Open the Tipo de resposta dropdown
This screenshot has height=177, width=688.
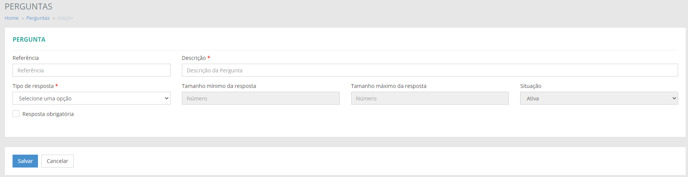[x=91, y=99]
